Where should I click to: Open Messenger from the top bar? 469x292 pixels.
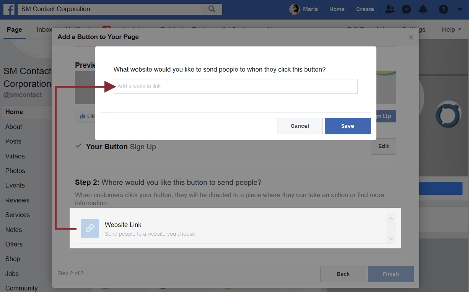coord(406,9)
